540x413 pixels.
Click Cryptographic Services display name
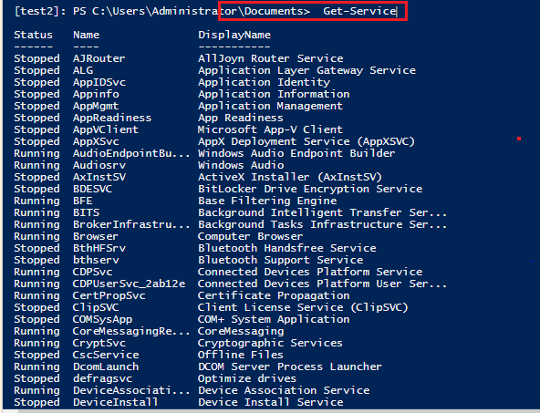point(270,343)
